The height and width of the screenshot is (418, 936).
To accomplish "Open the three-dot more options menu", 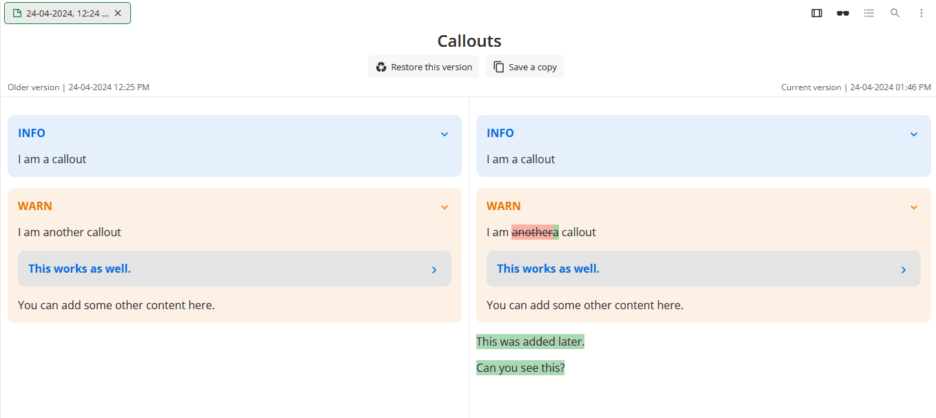I will (921, 12).
